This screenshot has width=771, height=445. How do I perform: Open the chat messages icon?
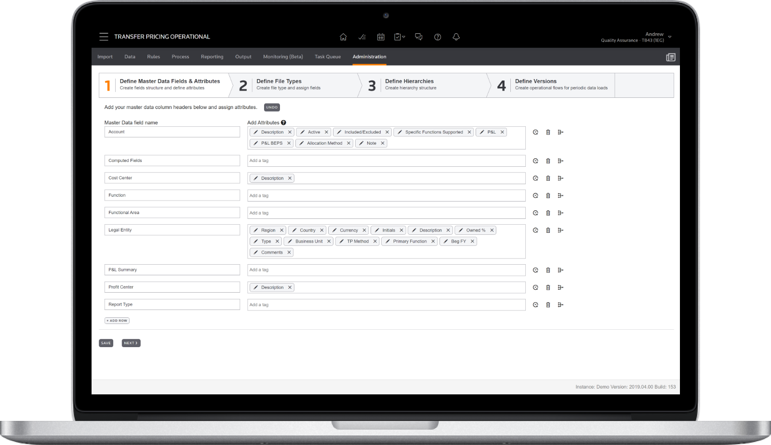coord(418,37)
